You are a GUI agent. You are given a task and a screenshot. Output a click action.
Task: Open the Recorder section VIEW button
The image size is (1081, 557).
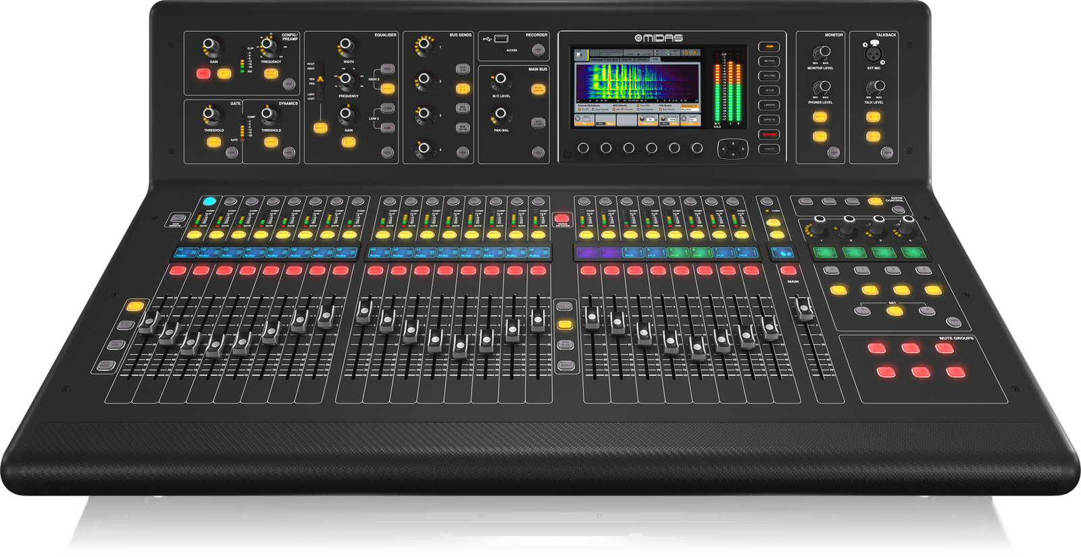pos(538,49)
